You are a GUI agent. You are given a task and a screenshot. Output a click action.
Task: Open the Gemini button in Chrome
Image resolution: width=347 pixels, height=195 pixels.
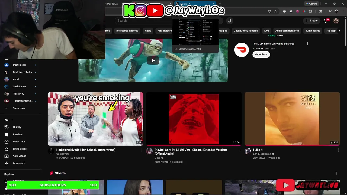(311, 4)
